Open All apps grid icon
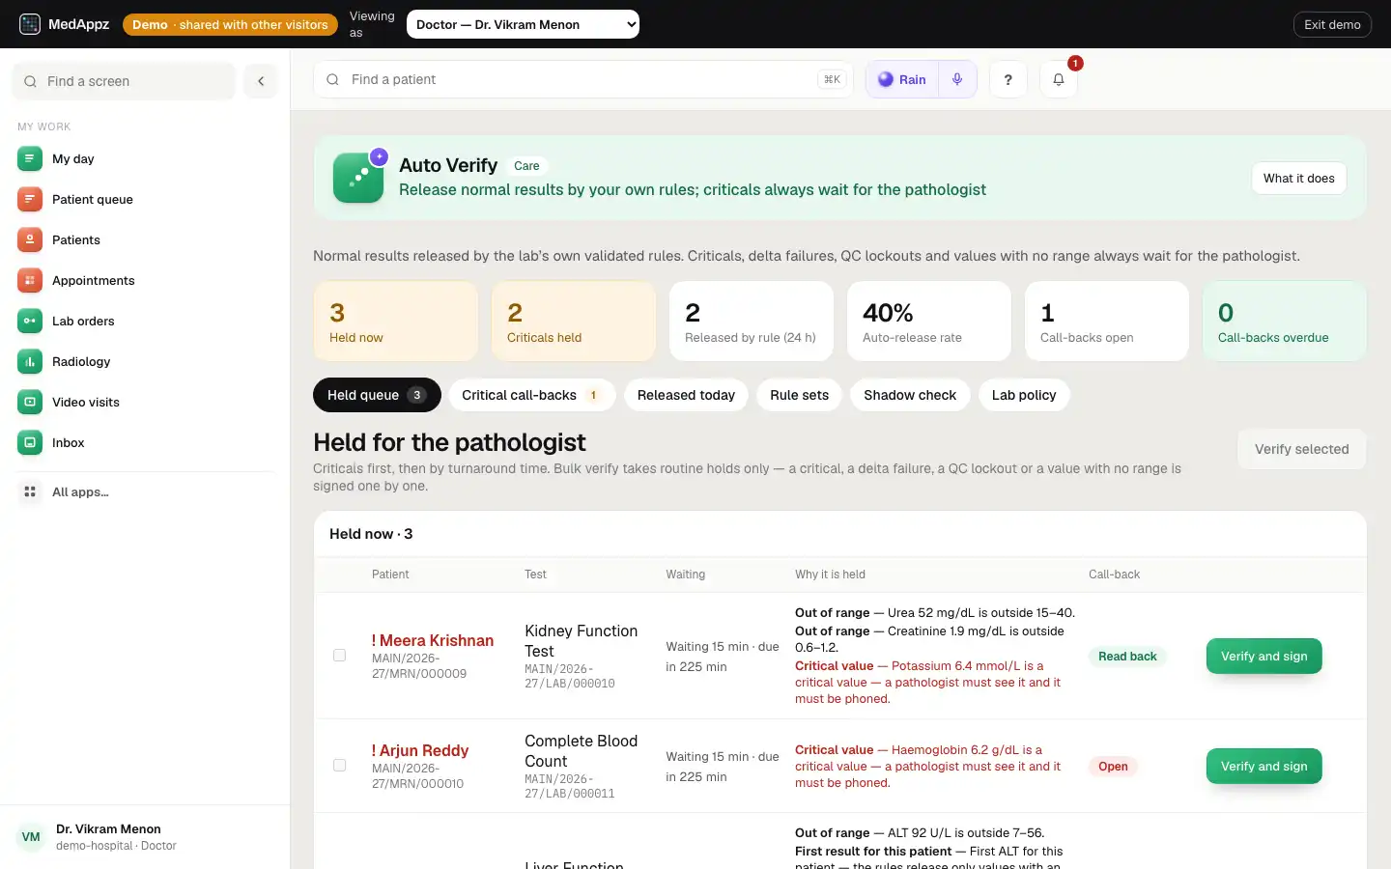The image size is (1391, 869). click(30, 491)
